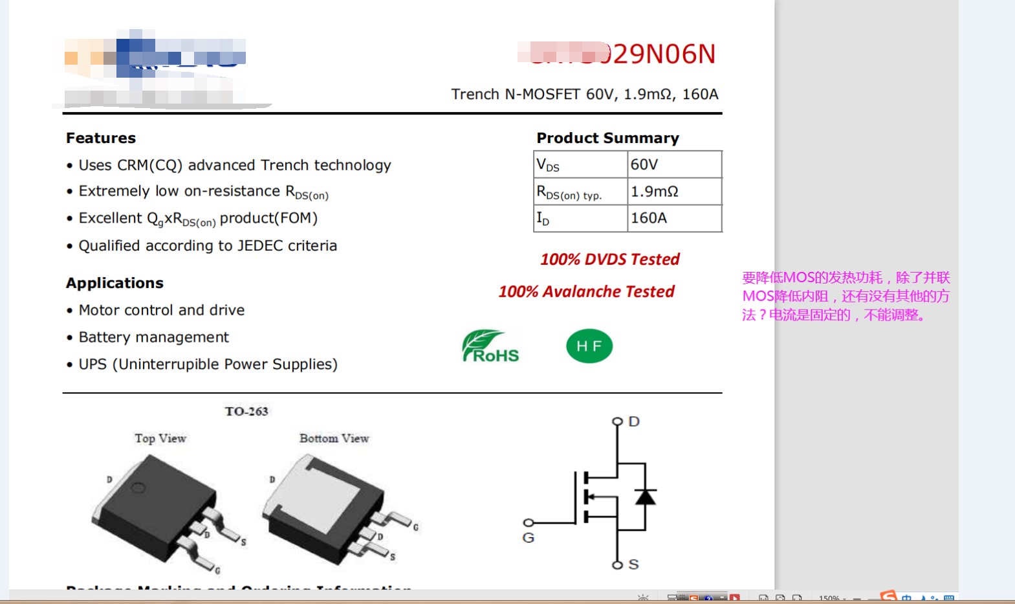Click the drain terminal label D on schematic
The image size is (1015, 604).
pos(634,421)
